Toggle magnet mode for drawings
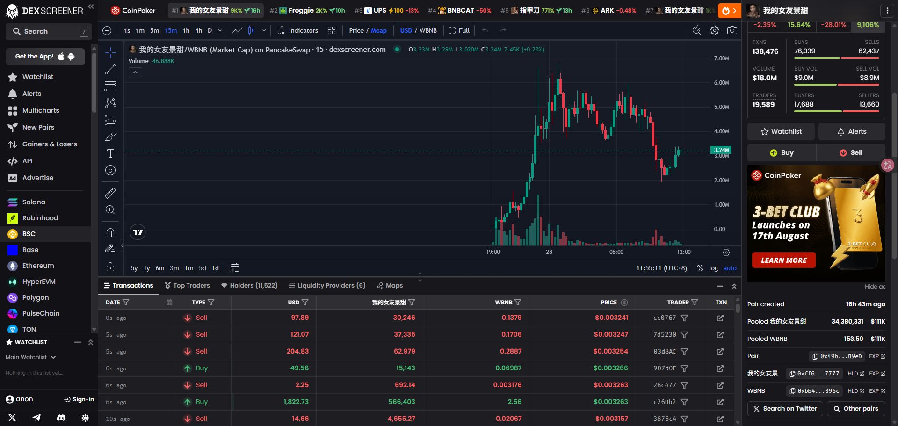The image size is (898, 426). [110, 232]
